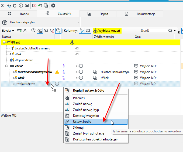183x152 pixels.
Task: Choose Zmień nazwę in the context menu
Action: [x=96, y=104]
